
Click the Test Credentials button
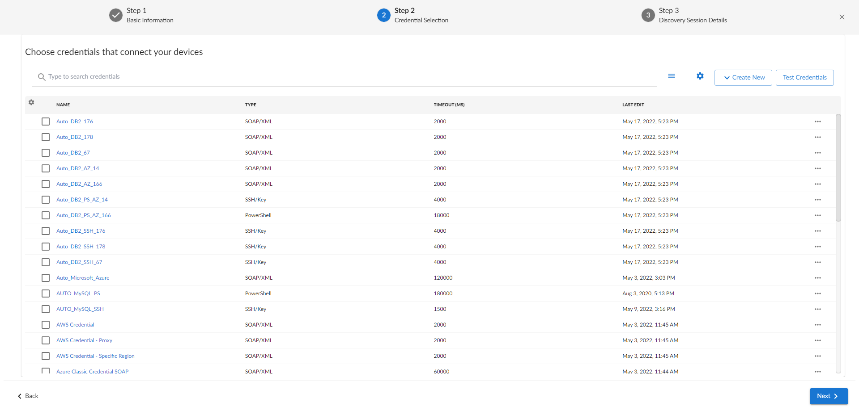804,78
